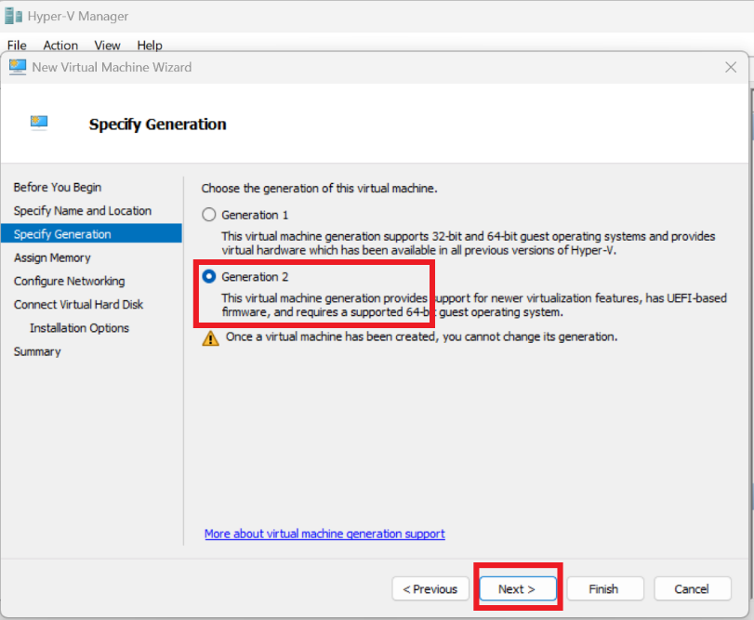Viewport: 754px width, 620px height.
Task: Open the View menu
Action: click(107, 45)
